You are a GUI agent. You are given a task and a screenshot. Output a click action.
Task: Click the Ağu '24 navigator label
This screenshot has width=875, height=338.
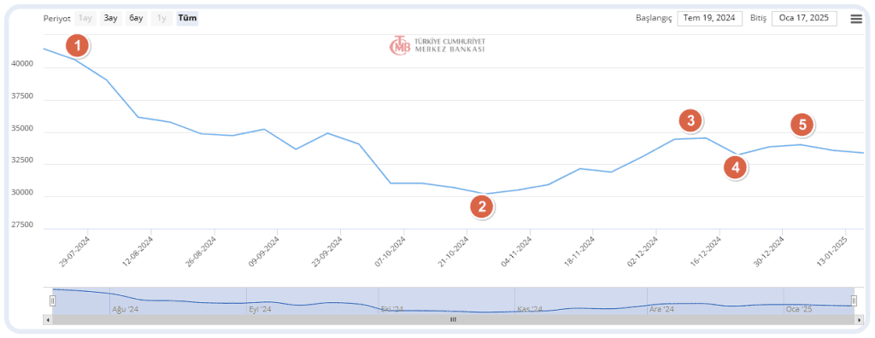pyautogui.click(x=125, y=309)
